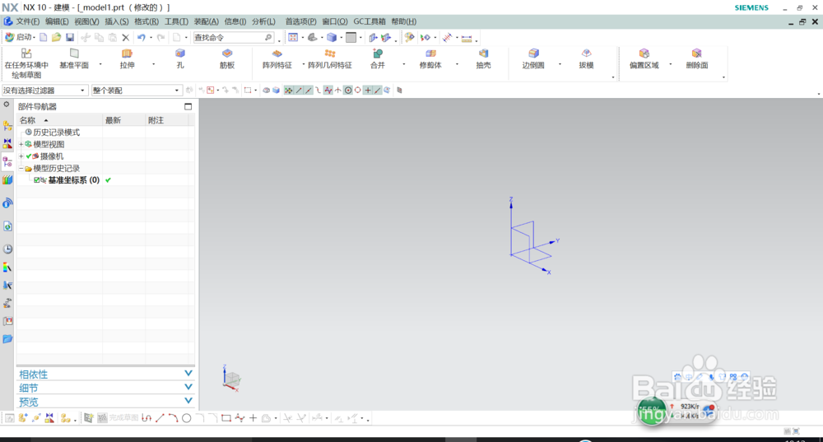Start sketch in task environment (在任务环境中绘制草图)

tap(26, 64)
